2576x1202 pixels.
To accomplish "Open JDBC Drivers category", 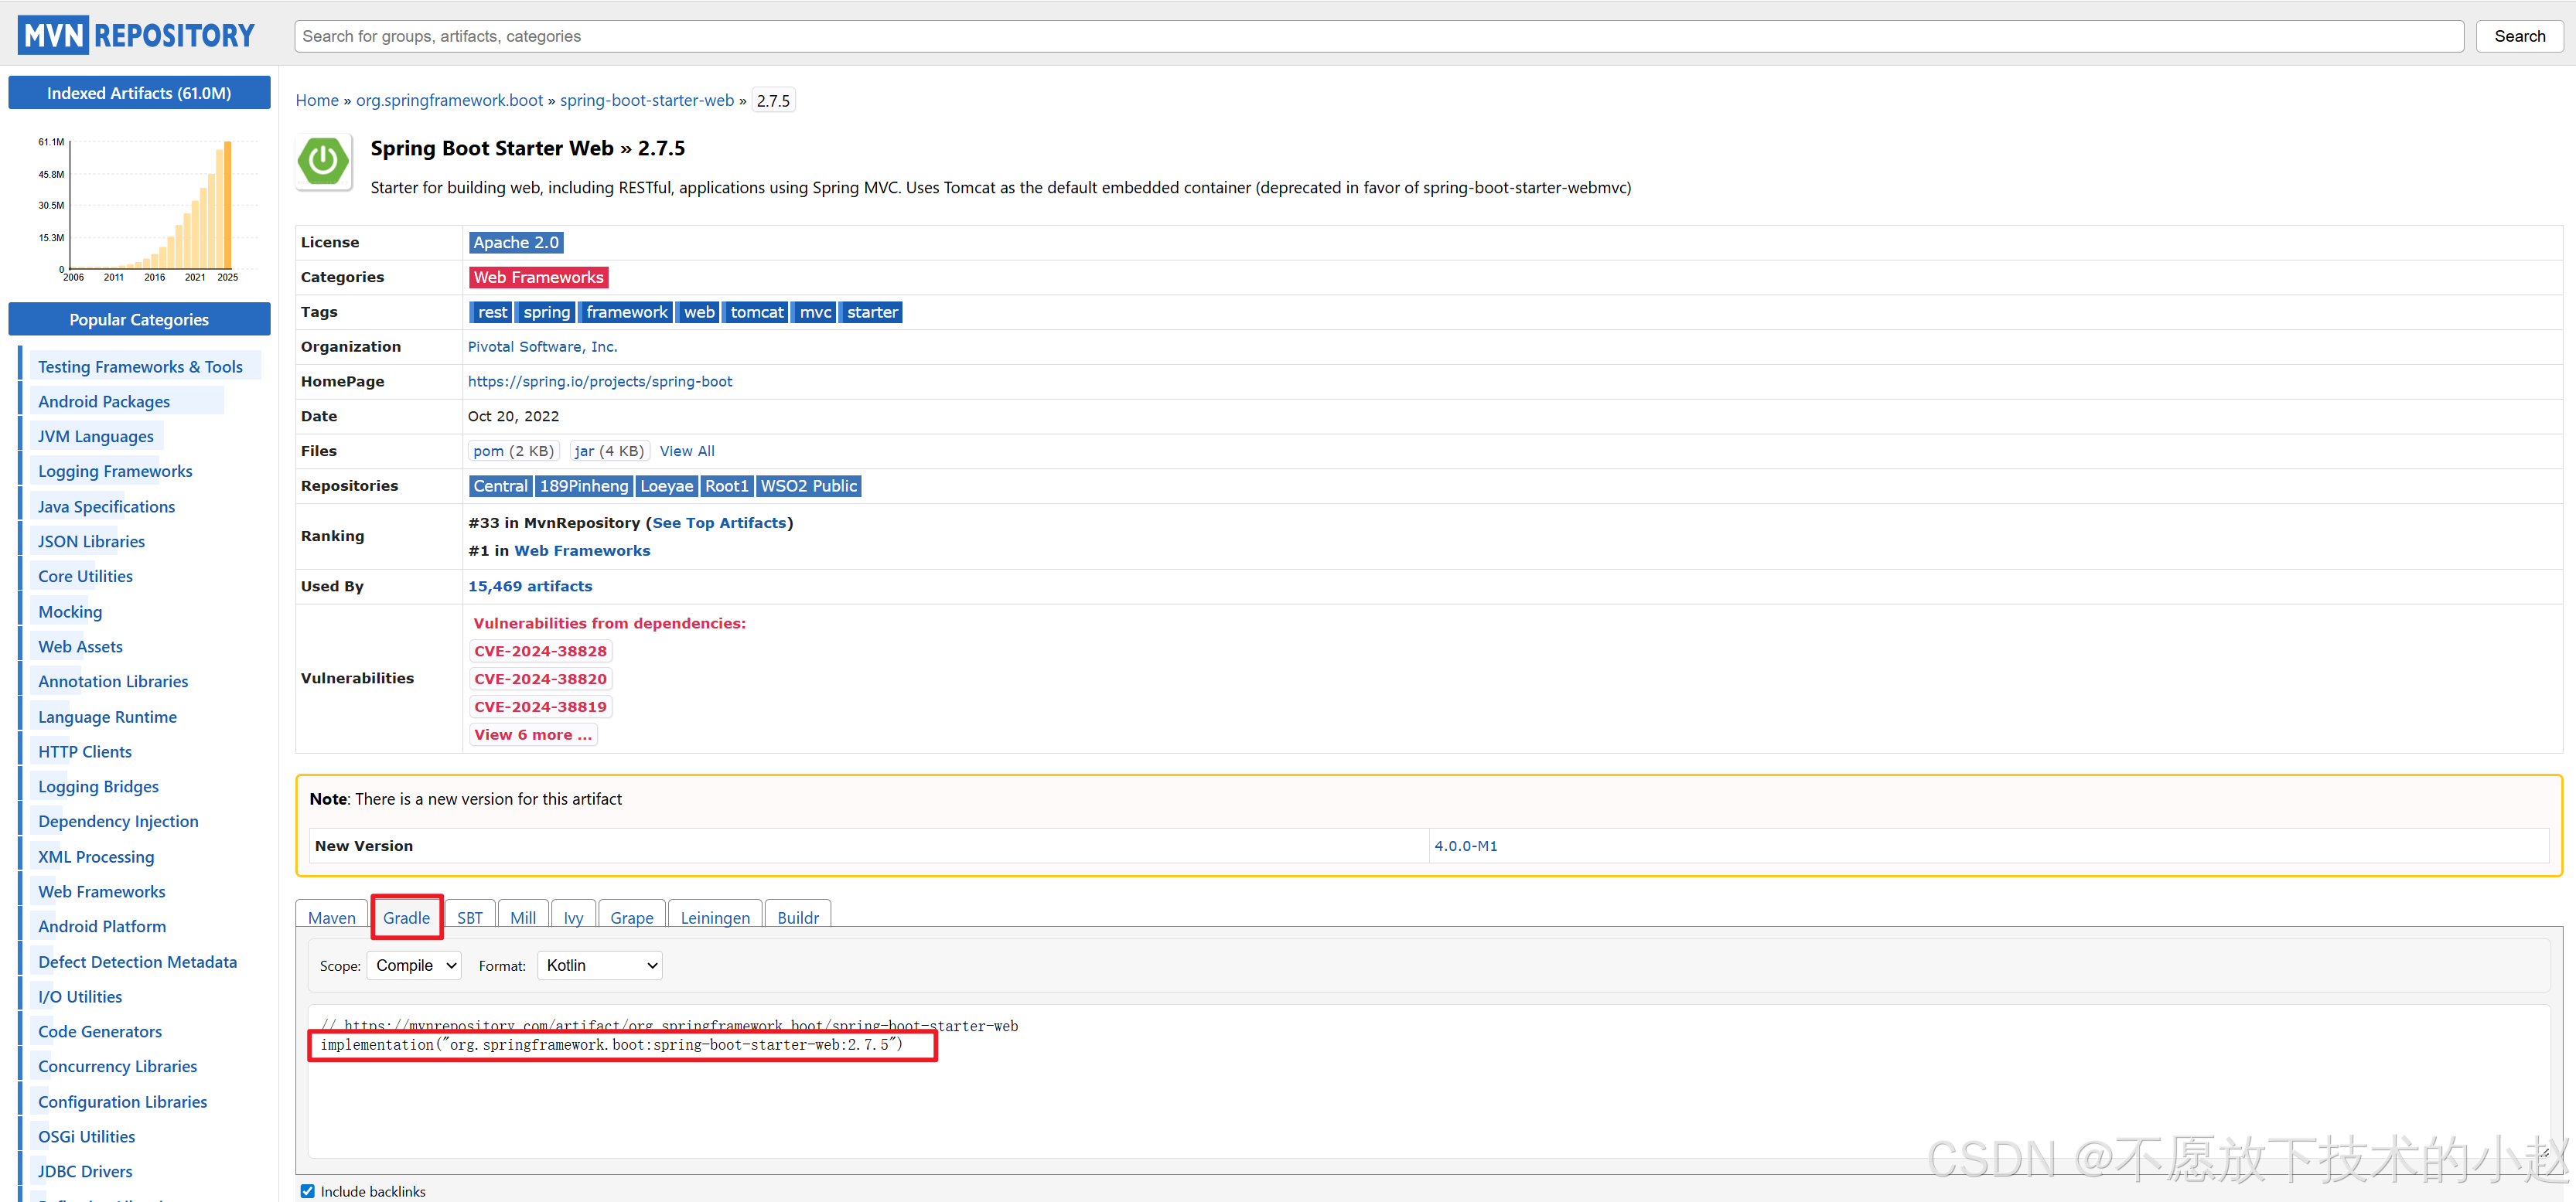I will tap(85, 1171).
